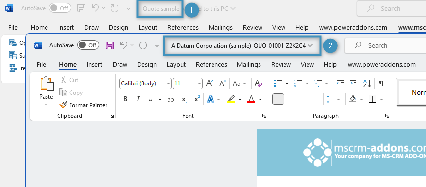The image size is (426, 187).
Task: Open the Clipboard pane launcher
Action: coord(111,116)
